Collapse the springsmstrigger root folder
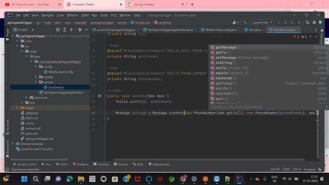329x185 pixels. click(x=12, y=36)
